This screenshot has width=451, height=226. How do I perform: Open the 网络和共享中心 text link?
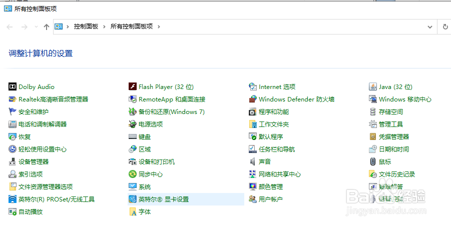pos(280,174)
